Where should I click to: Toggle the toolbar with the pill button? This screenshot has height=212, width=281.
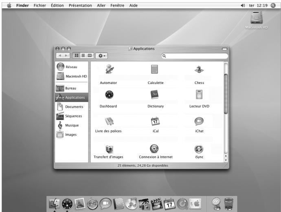[x=224, y=49]
